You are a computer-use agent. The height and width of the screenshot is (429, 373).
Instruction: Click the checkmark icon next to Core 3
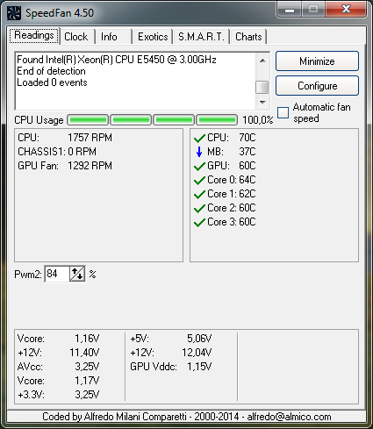199,222
